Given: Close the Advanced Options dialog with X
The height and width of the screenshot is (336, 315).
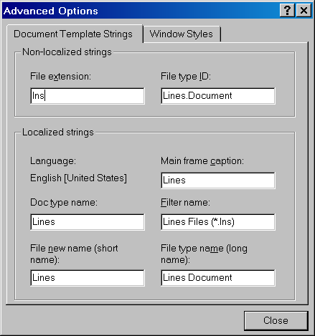Looking at the screenshot, I should (x=304, y=11).
